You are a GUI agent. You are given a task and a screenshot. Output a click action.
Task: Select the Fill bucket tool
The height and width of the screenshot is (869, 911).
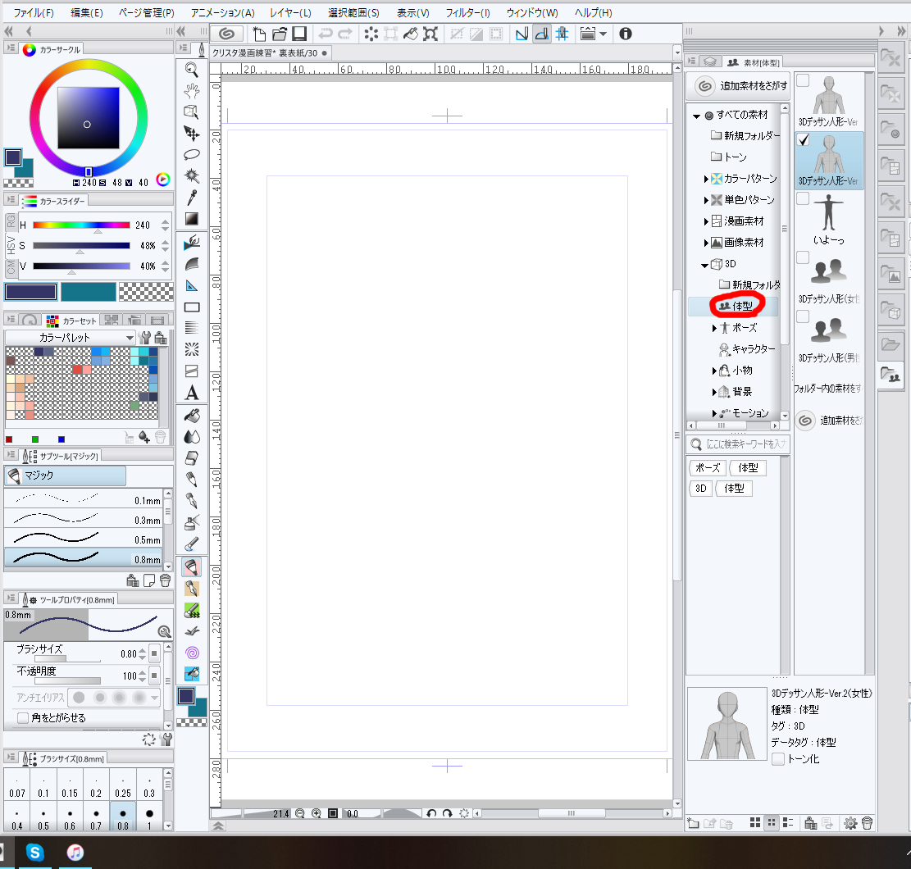192,416
